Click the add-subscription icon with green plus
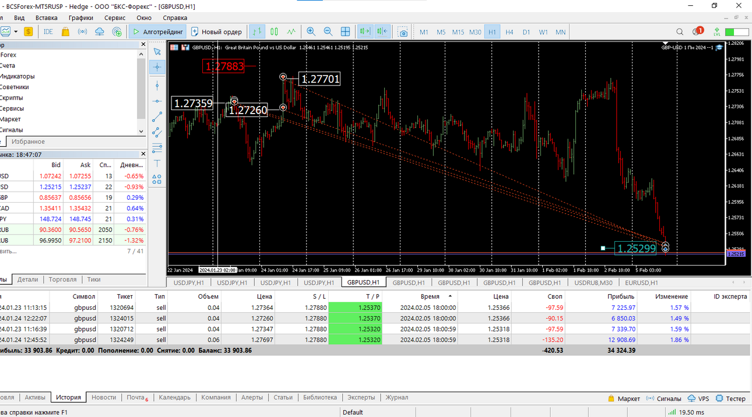 (x=117, y=31)
